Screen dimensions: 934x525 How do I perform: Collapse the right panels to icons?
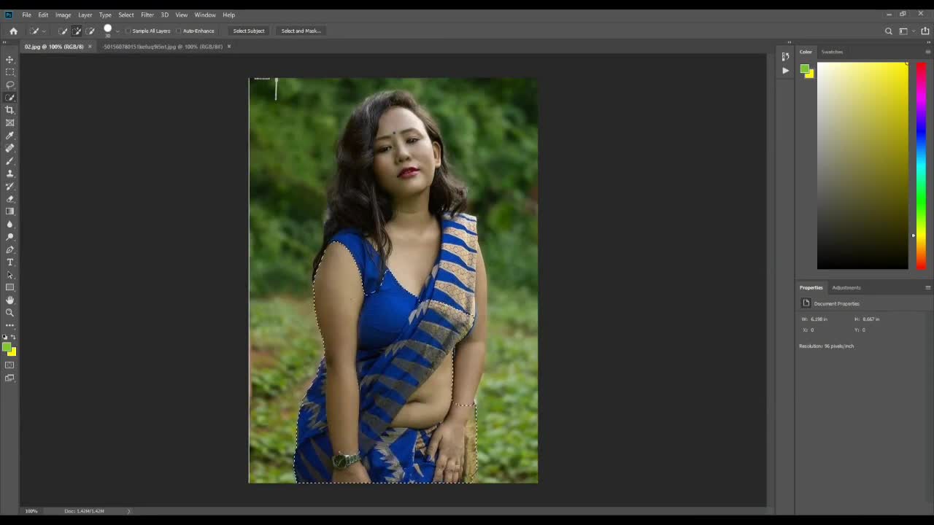point(928,42)
